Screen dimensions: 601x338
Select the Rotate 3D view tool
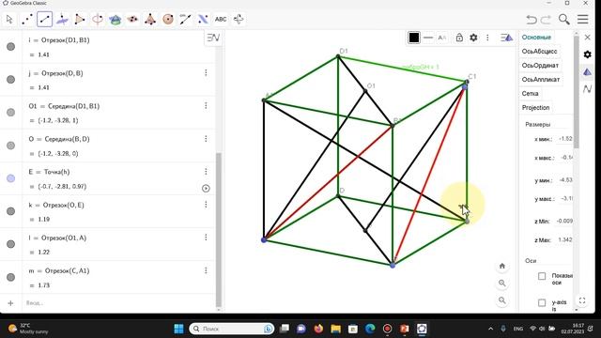[x=239, y=19]
